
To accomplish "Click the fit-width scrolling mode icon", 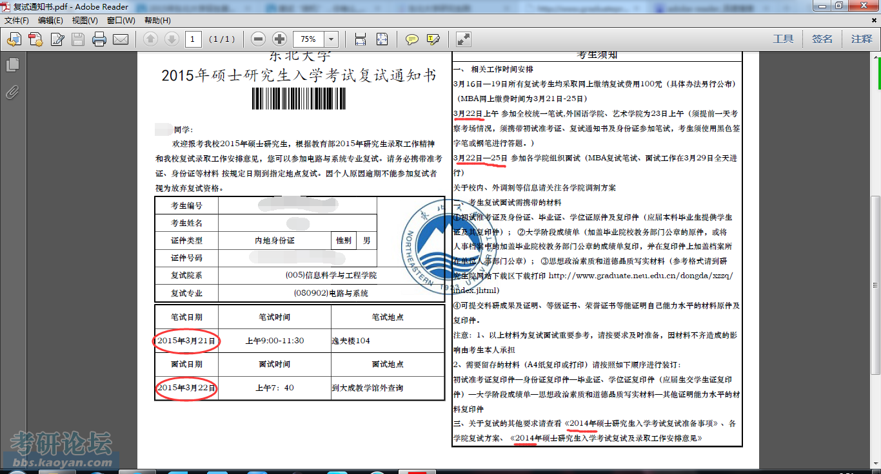I will [x=361, y=39].
